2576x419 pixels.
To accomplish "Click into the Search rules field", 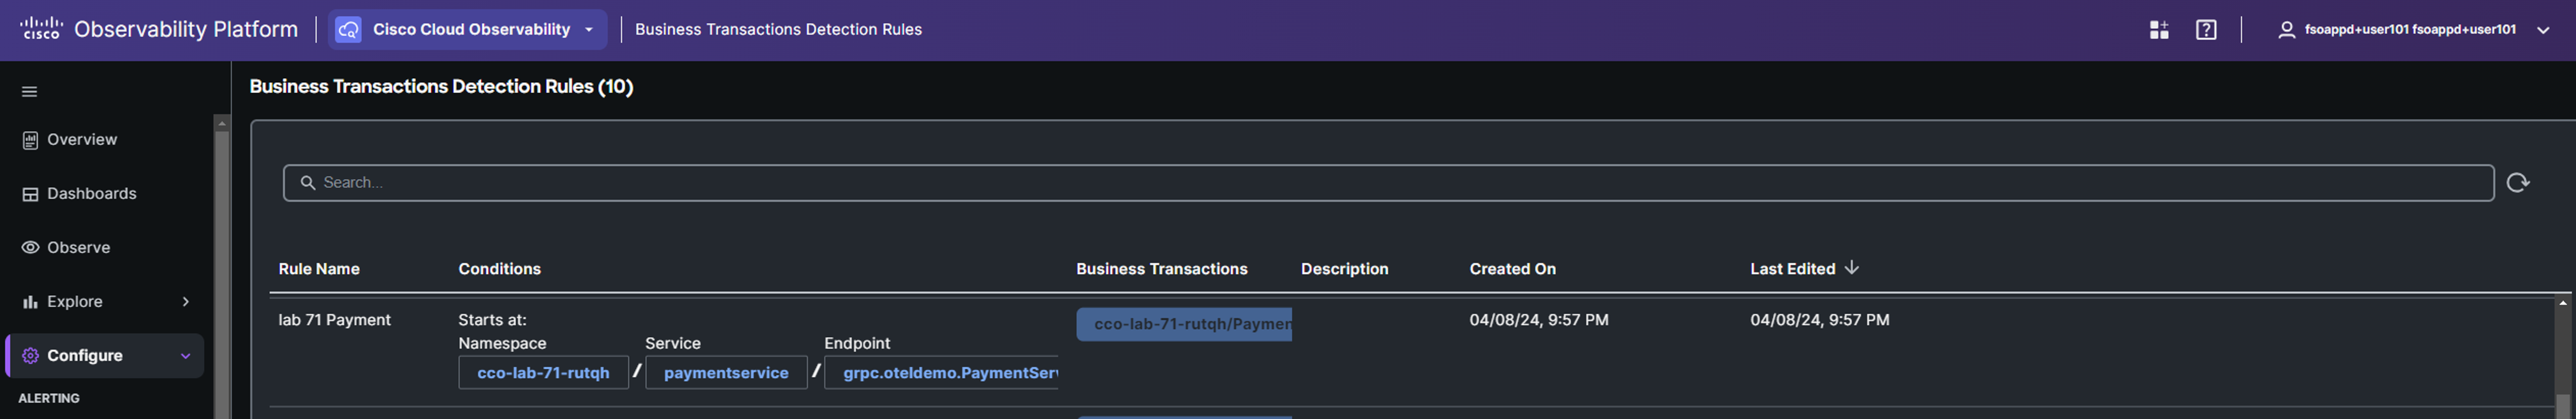I will (x=1400, y=182).
